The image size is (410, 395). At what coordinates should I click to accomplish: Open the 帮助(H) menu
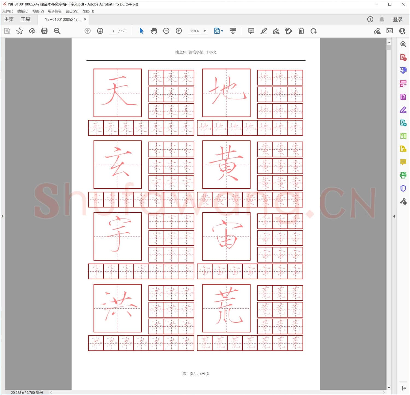[88, 11]
